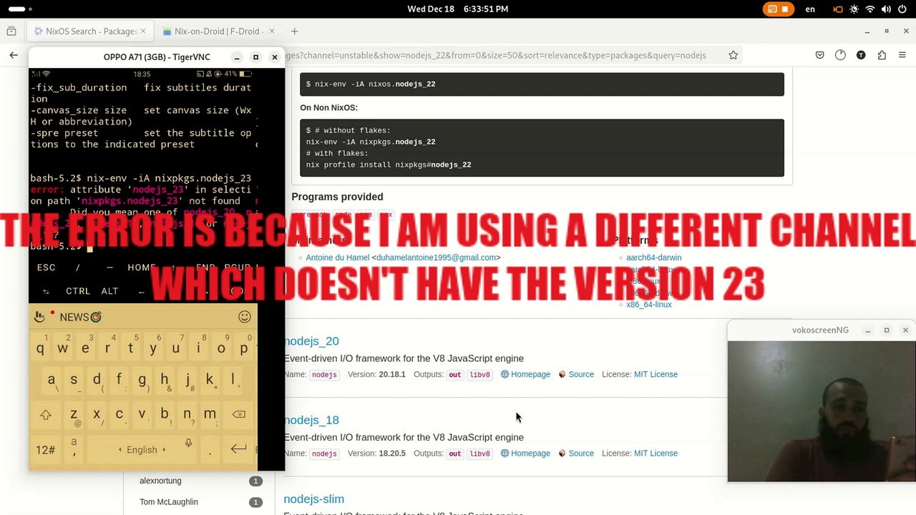
Task: Open the 'en' keyboard layout menu
Action: [810, 9]
